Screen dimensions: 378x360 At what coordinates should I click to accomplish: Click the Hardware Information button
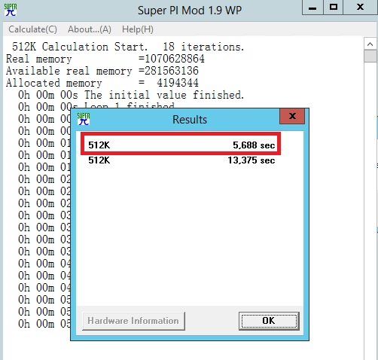point(133,321)
